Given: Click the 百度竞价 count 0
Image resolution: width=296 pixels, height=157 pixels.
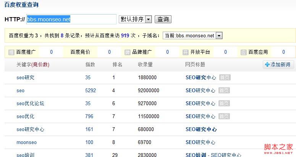Looking at the screenshot, I should coord(109,52).
